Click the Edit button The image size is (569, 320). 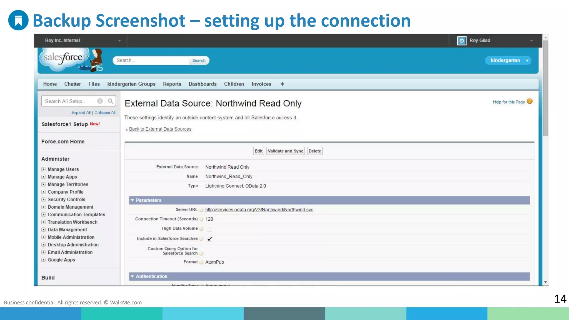[x=259, y=151]
